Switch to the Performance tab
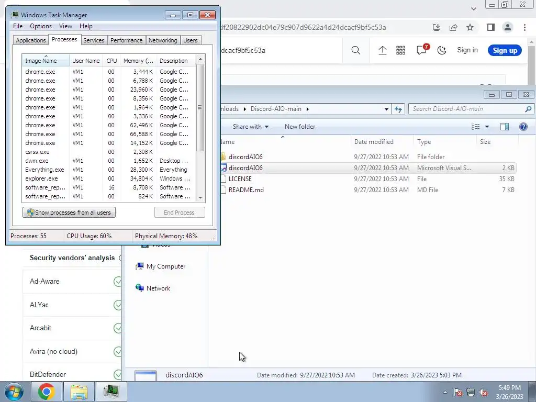Image resolution: width=536 pixels, height=402 pixels. tap(127, 40)
